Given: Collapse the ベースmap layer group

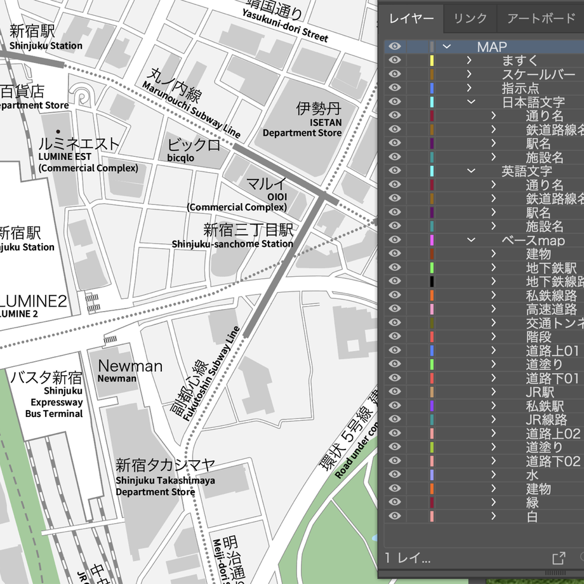Looking at the screenshot, I should point(471,239).
